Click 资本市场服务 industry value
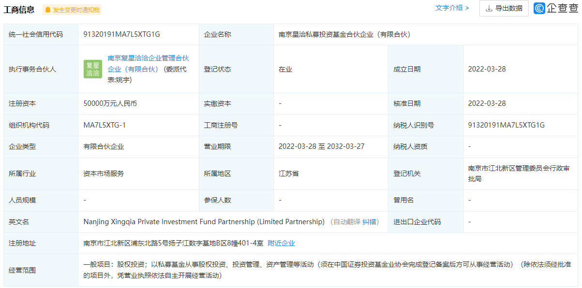The height and width of the screenshot is (288, 582). [104, 173]
